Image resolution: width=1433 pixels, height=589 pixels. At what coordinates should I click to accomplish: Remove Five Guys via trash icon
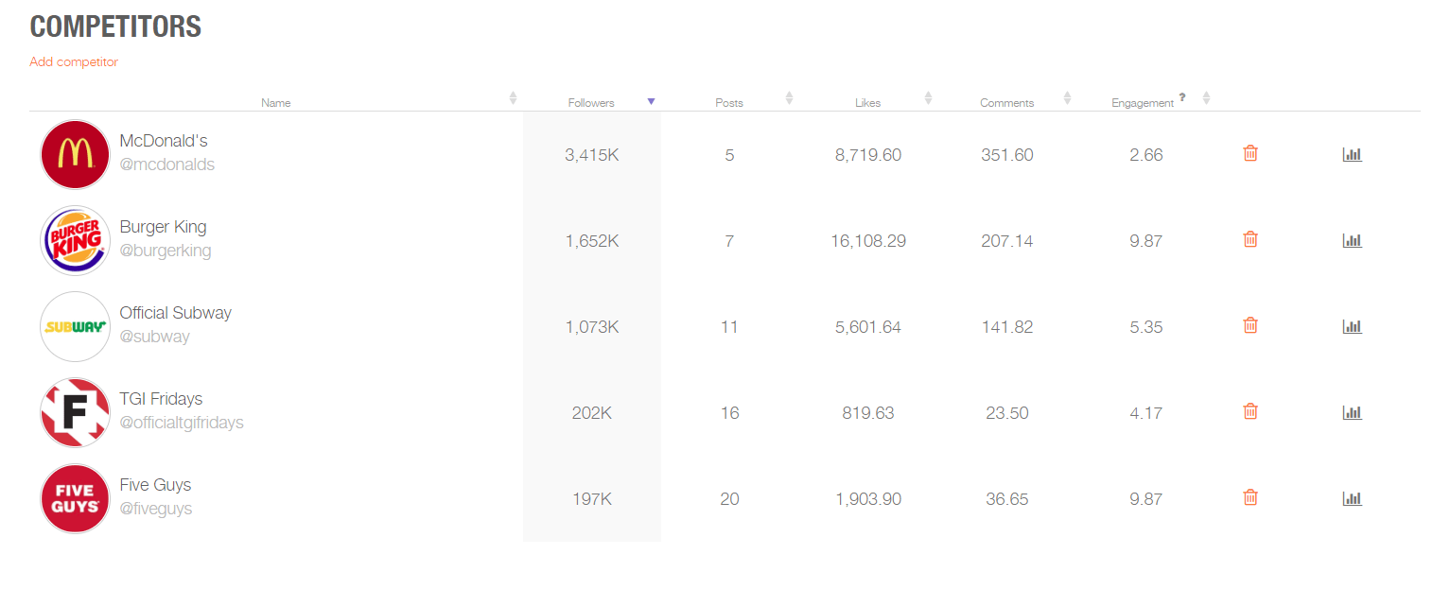click(1250, 497)
